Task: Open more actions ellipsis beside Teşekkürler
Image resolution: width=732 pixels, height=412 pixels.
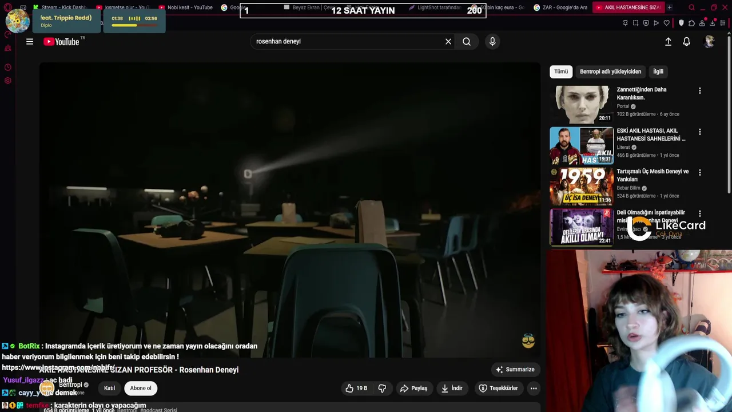Action: [534, 388]
